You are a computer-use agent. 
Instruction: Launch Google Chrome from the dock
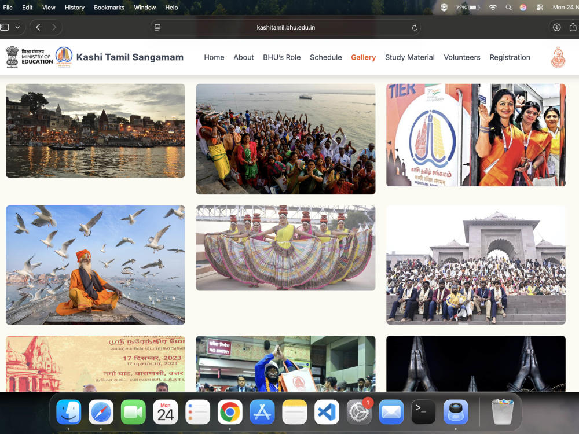click(x=230, y=412)
